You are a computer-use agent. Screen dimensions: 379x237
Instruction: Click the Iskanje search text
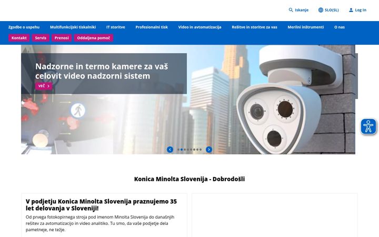pyautogui.click(x=302, y=10)
